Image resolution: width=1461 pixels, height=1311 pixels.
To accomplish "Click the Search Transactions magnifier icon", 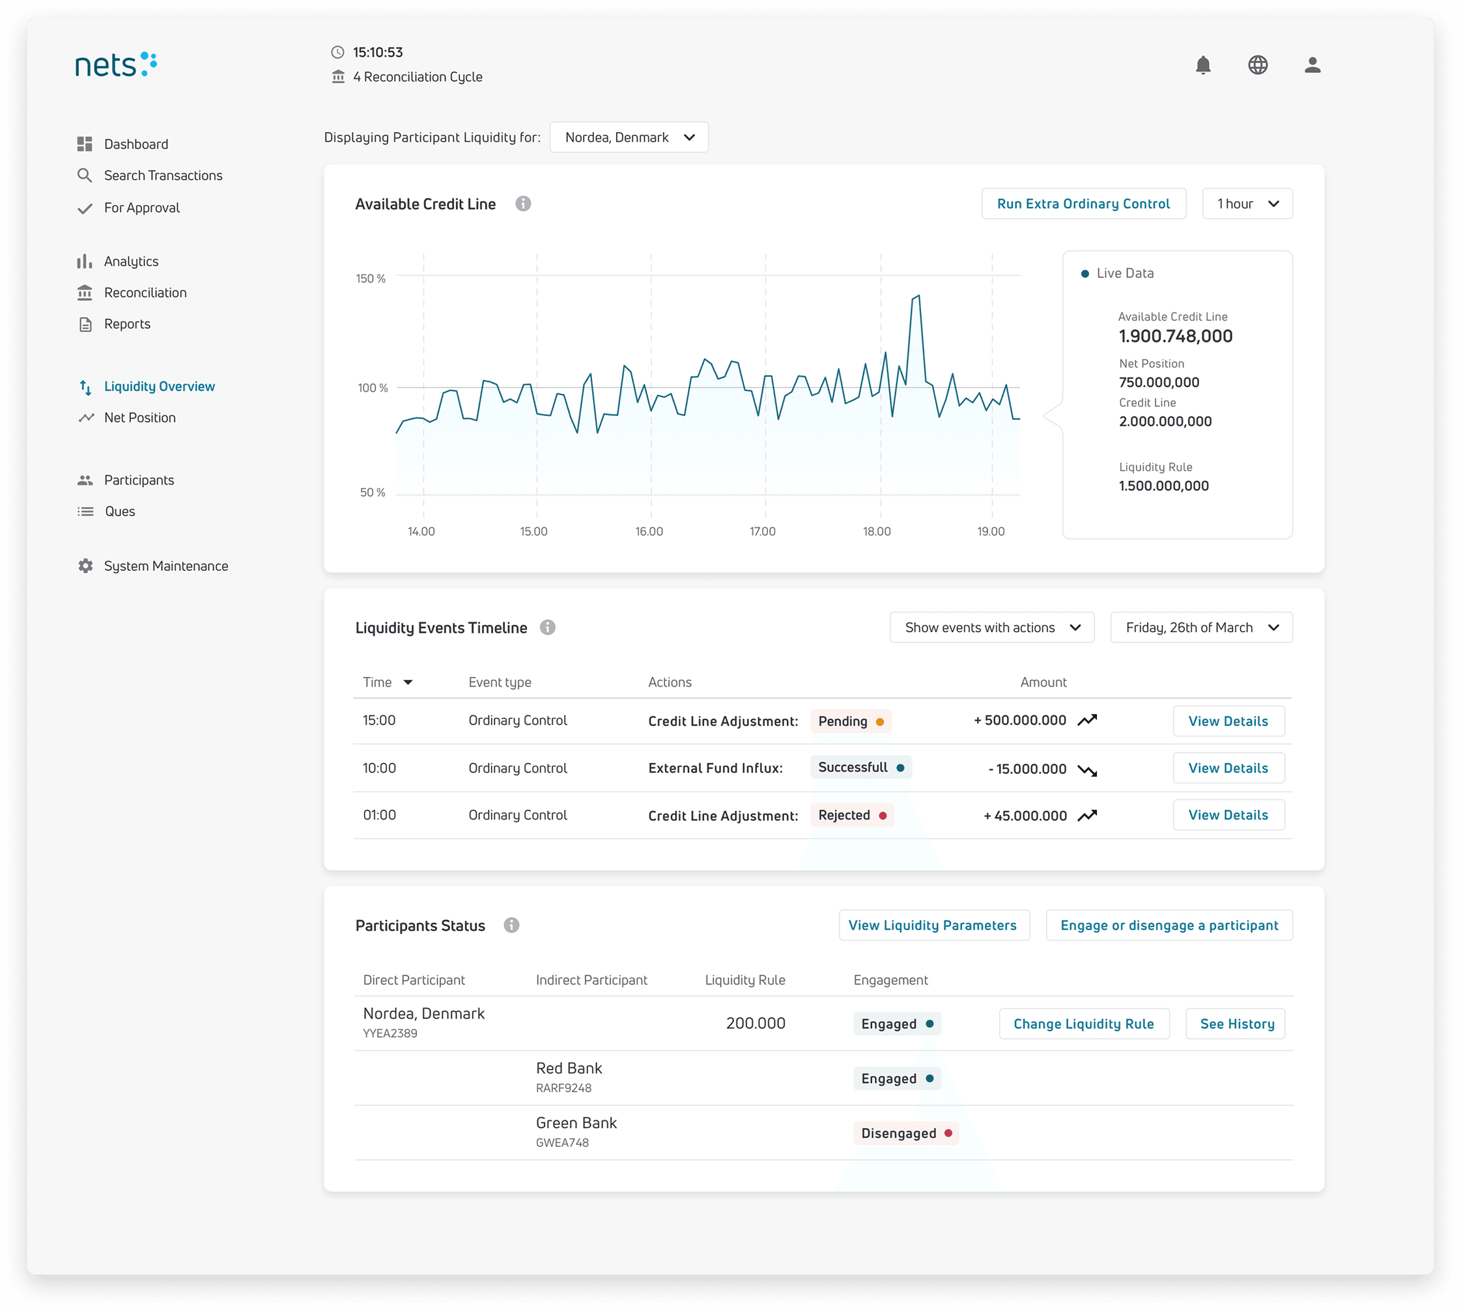I will (85, 175).
